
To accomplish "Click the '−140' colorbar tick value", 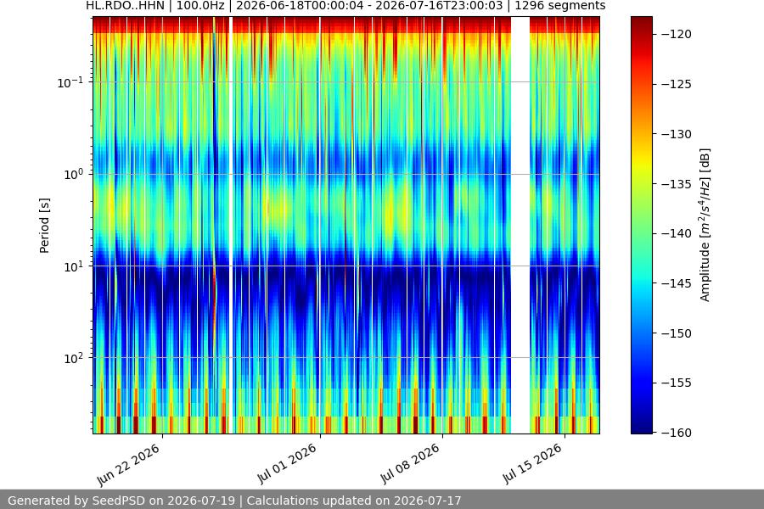I will [x=677, y=234].
